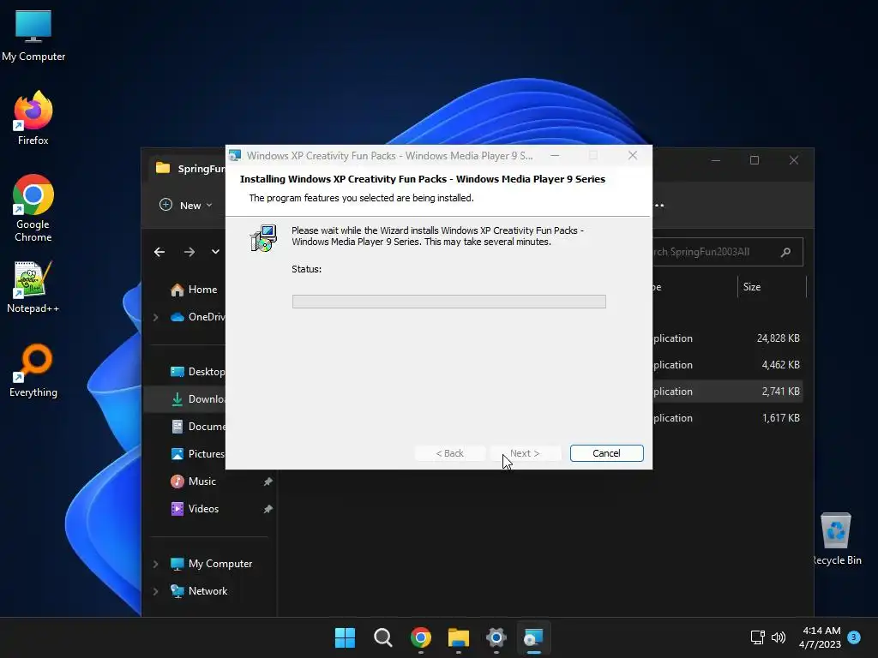Open Music folder in Explorer sidebar
Image resolution: width=878 pixels, height=658 pixels.
(x=193, y=482)
